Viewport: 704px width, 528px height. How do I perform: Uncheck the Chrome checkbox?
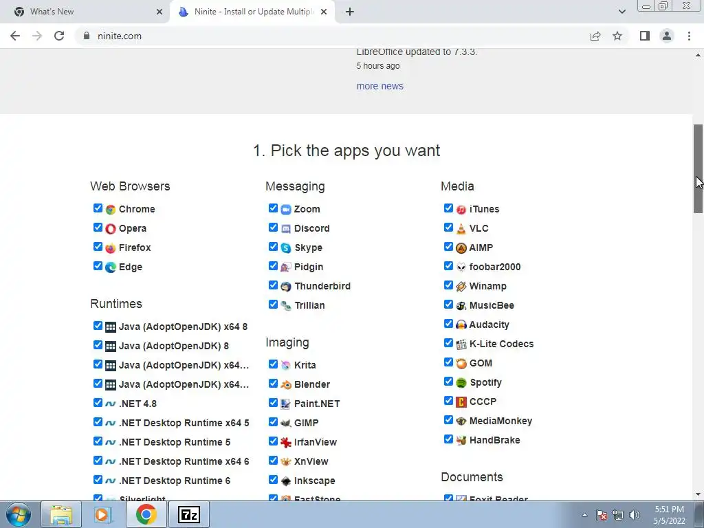[98, 208]
